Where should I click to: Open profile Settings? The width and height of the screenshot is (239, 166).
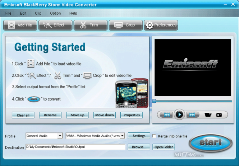pyautogui.click(x=139, y=136)
